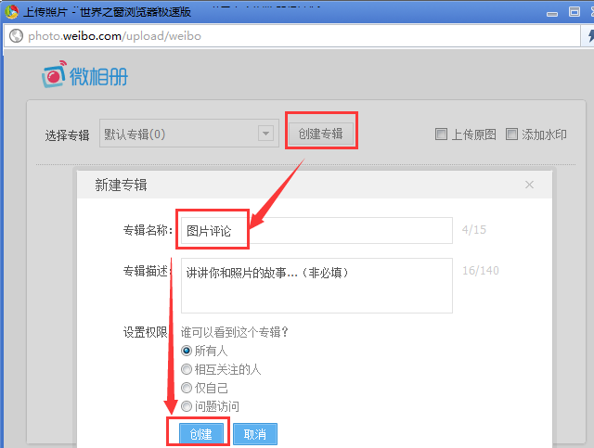Enable the 添加水印 checkbox
The height and width of the screenshot is (448, 594).
click(511, 134)
